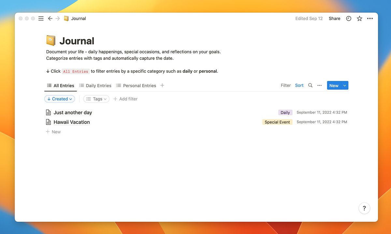This screenshot has height=234, width=391.
Task: Click the Edited Sep 12 label
Action: point(309,19)
